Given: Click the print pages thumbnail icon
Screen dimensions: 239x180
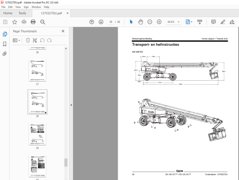Looking at the screenshot, I should point(35,40).
